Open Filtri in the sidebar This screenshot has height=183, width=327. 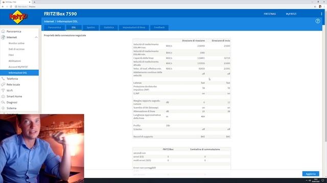click(11, 55)
